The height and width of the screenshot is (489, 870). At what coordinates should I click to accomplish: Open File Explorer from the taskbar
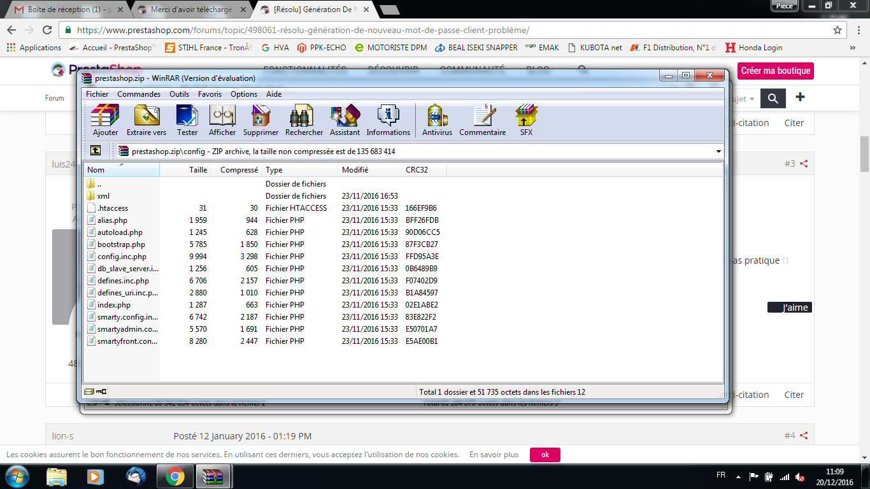pyautogui.click(x=57, y=476)
